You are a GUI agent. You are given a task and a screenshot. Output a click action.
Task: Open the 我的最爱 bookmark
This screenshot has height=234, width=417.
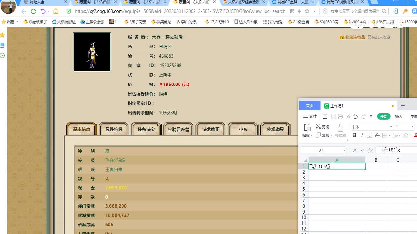coord(273,22)
